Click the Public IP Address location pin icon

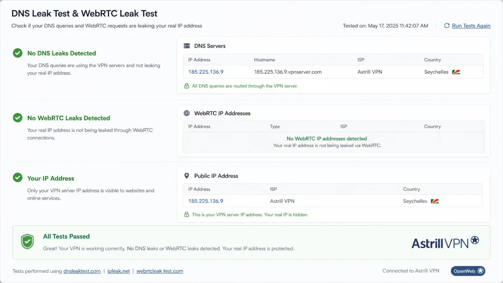pyautogui.click(x=187, y=176)
